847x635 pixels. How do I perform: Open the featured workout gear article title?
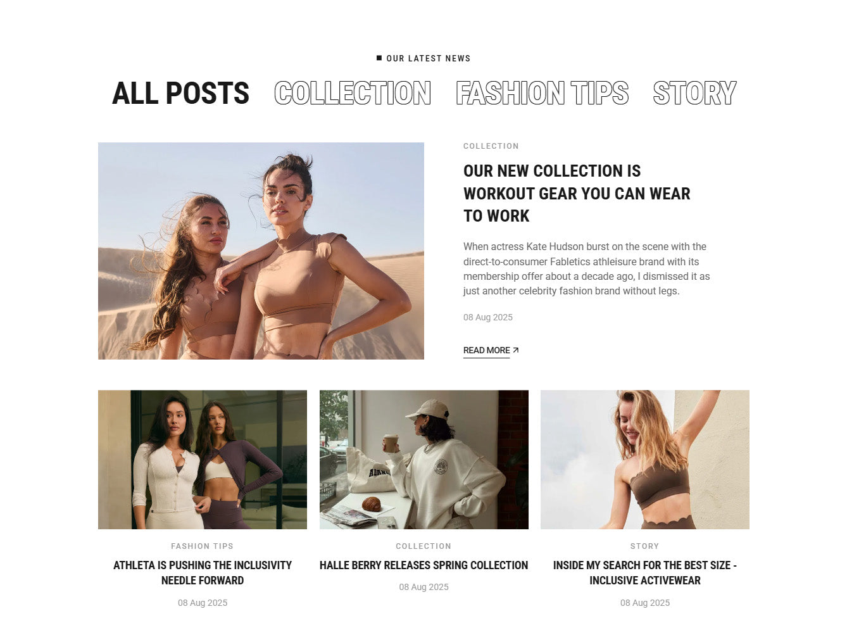coord(577,193)
